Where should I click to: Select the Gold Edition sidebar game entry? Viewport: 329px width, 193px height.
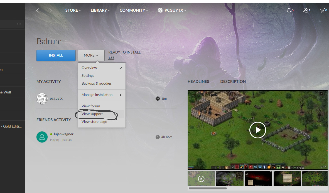(13, 126)
